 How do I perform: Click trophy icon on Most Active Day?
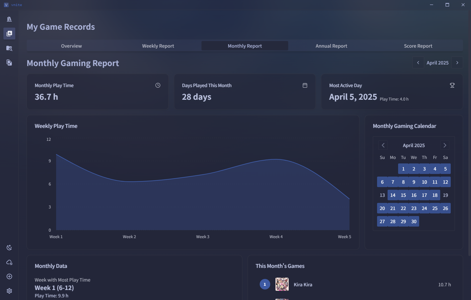[x=452, y=85]
